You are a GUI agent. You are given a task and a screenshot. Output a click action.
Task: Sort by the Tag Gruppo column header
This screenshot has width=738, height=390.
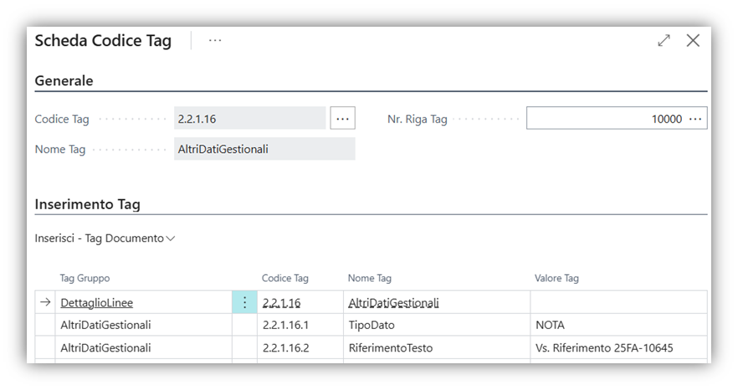pos(85,278)
